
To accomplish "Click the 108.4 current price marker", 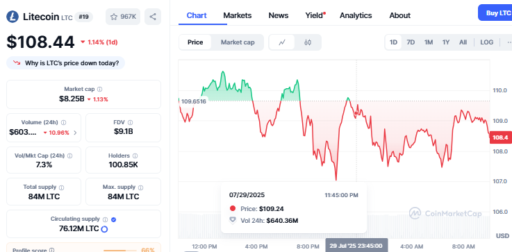I will (x=500, y=137).
